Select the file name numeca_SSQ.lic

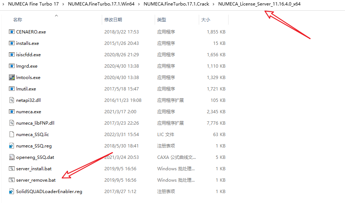[x=33, y=135]
